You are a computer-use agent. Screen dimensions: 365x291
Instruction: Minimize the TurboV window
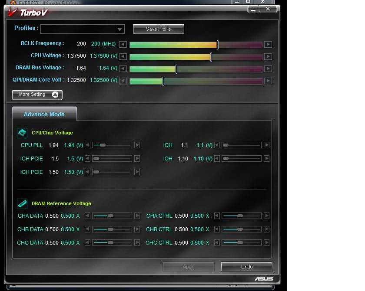click(253, 10)
